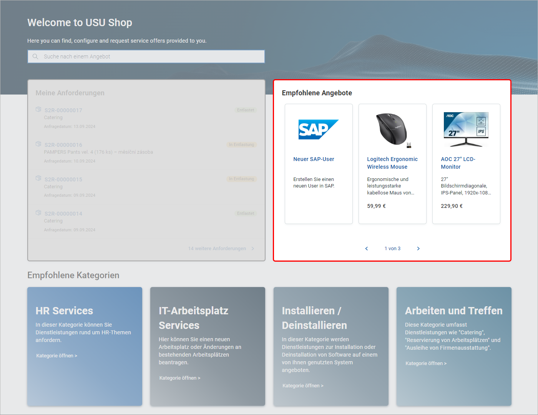Screen dimensions: 538x415
Task: Open AOC 27" LCD-Monitor link
Action: (x=458, y=163)
